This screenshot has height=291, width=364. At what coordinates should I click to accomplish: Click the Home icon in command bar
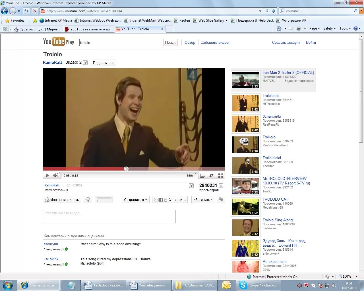click(x=279, y=28)
